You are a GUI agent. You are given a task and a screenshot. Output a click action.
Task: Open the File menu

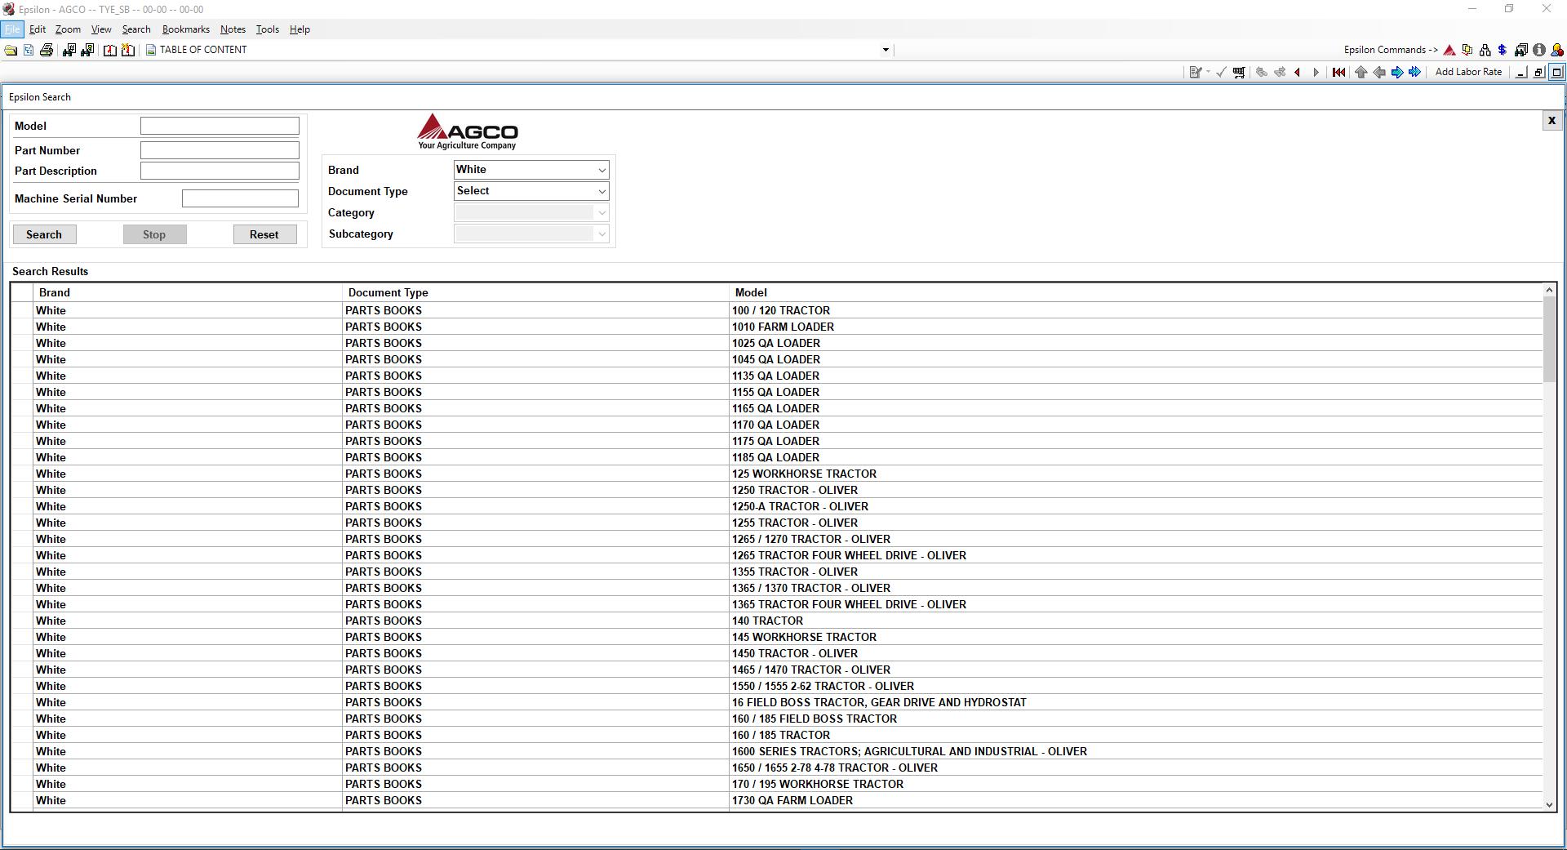12,29
